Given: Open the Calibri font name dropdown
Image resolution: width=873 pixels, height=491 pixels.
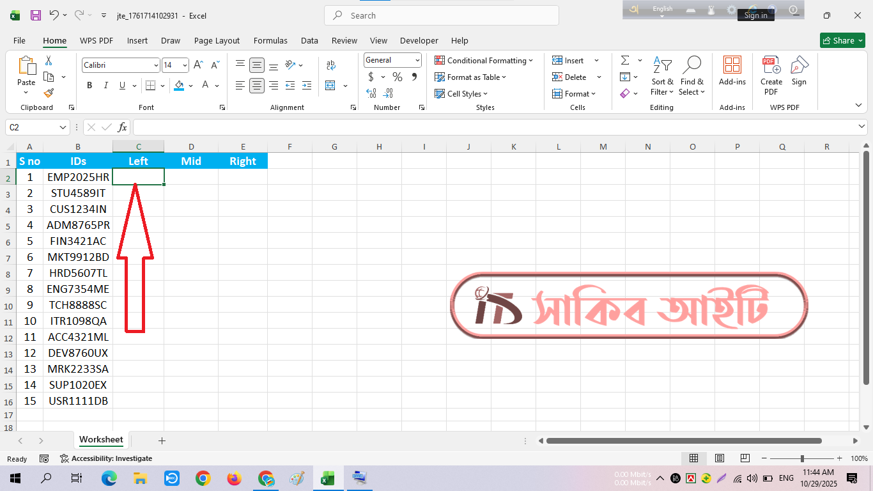Looking at the screenshot, I should click(156, 65).
